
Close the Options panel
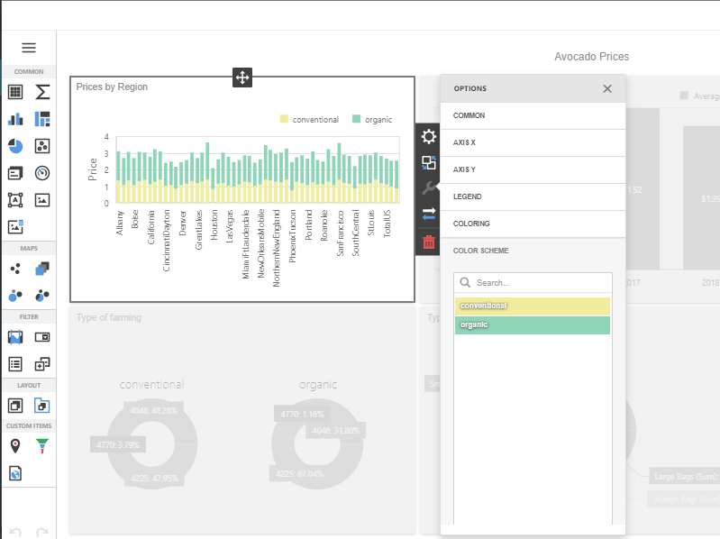607,88
